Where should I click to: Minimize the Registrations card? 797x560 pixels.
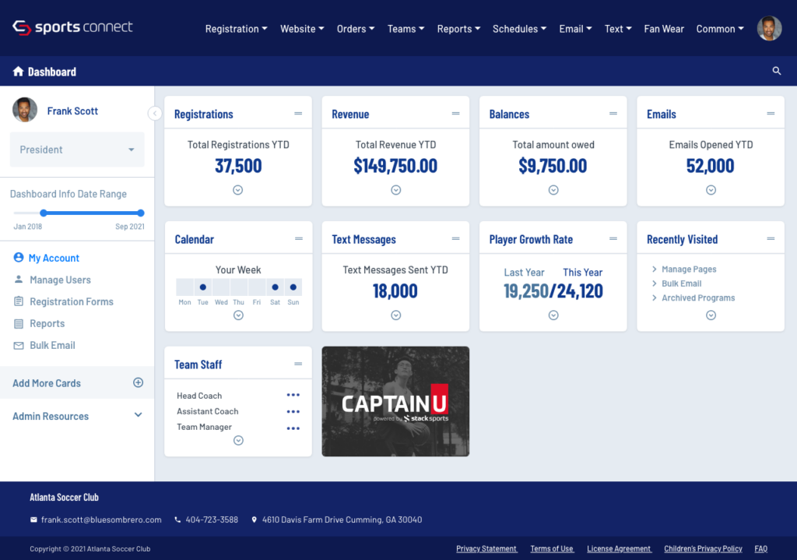(298, 114)
